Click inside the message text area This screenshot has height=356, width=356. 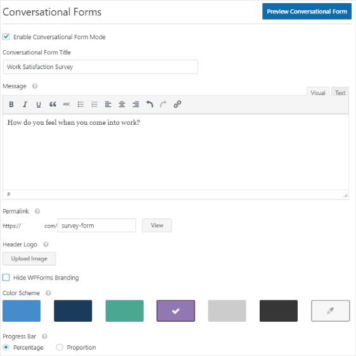(x=175, y=152)
